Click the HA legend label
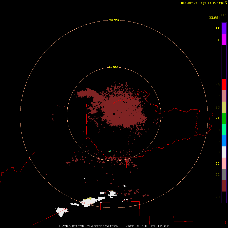This screenshot has height=228, width=228. tap(217, 85)
